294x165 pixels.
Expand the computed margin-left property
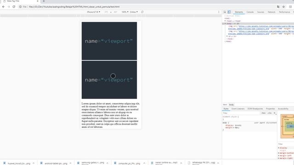coord(279,156)
